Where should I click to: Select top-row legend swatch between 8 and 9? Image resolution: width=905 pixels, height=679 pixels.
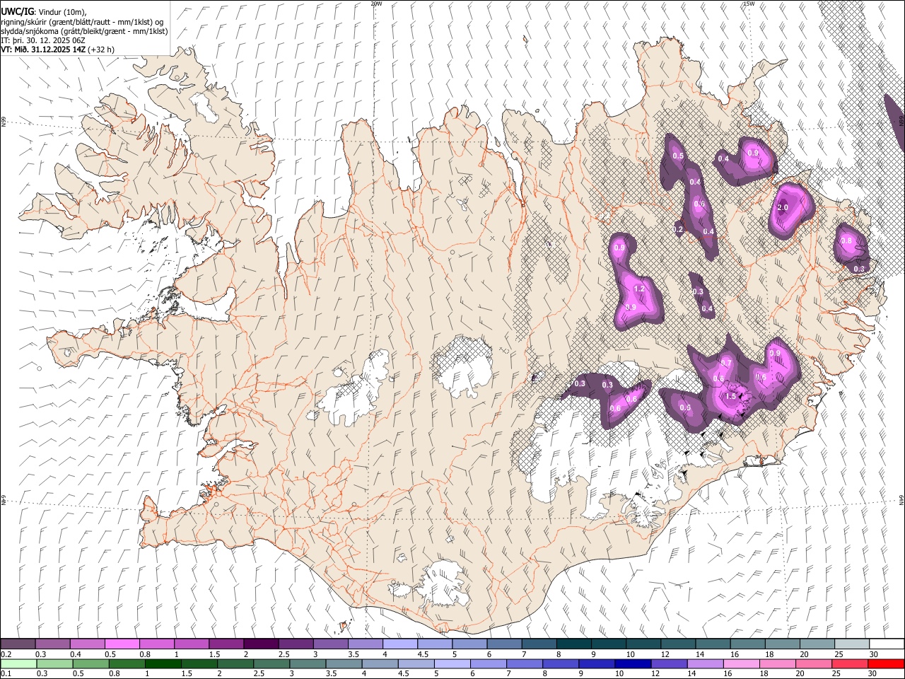(573, 644)
